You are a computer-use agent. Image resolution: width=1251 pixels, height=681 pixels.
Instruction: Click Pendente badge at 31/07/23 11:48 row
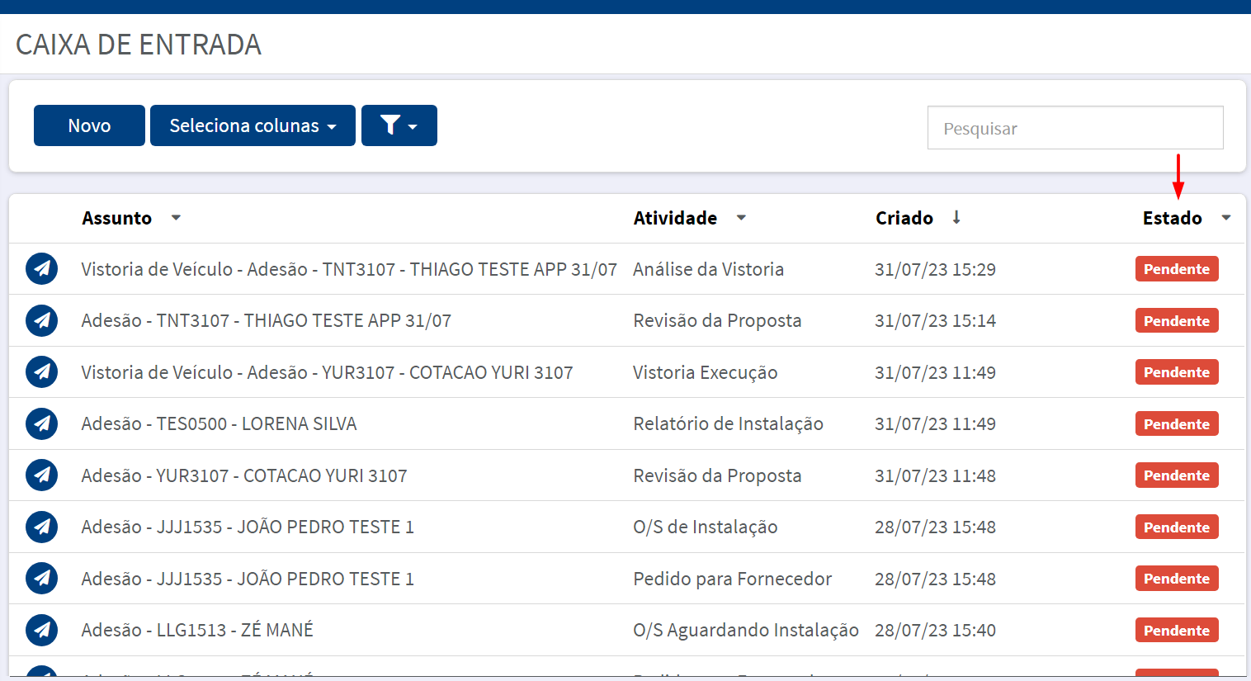point(1177,475)
